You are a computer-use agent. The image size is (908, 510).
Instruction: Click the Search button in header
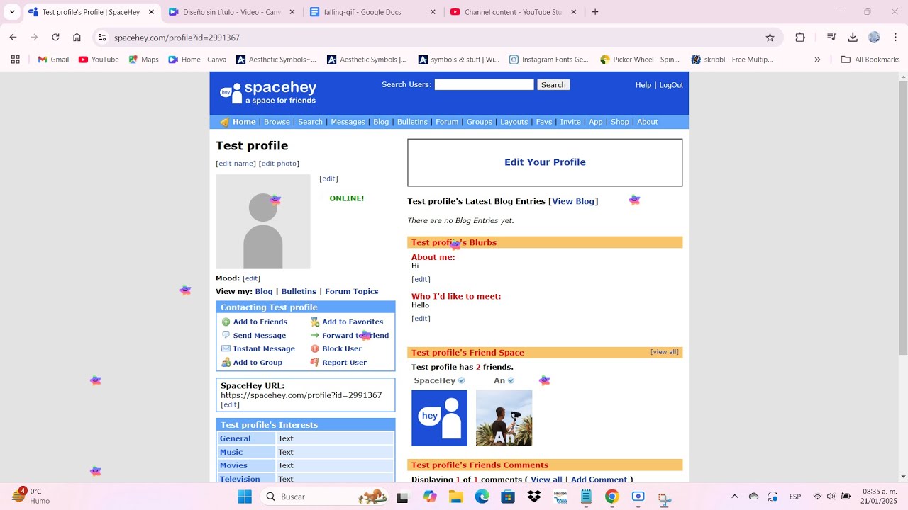coord(553,85)
